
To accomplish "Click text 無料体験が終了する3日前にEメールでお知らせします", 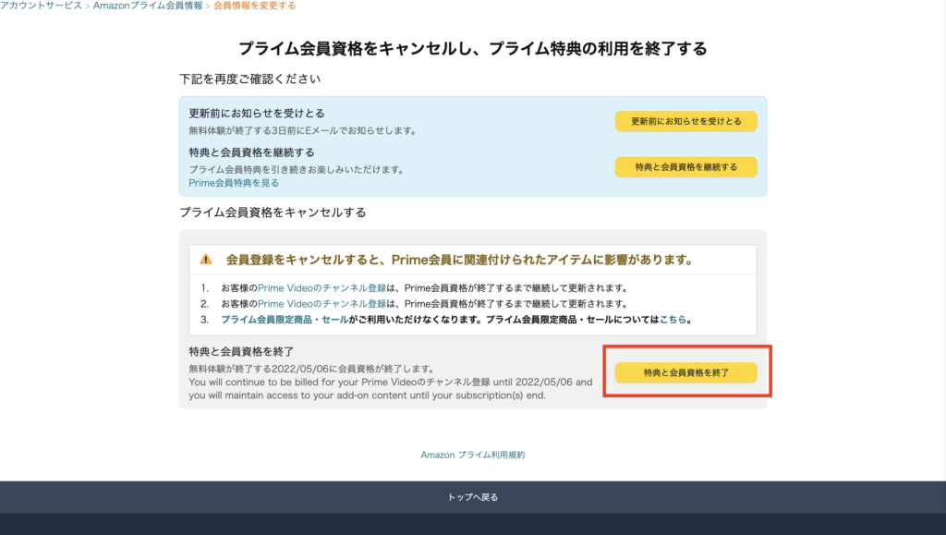I will [x=303, y=130].
